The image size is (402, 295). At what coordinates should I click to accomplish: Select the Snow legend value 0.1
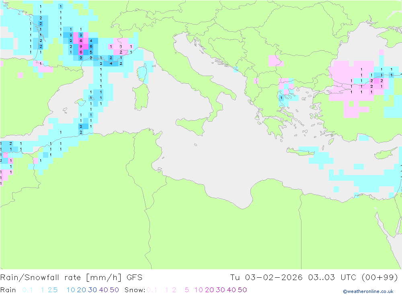[152, 290]
